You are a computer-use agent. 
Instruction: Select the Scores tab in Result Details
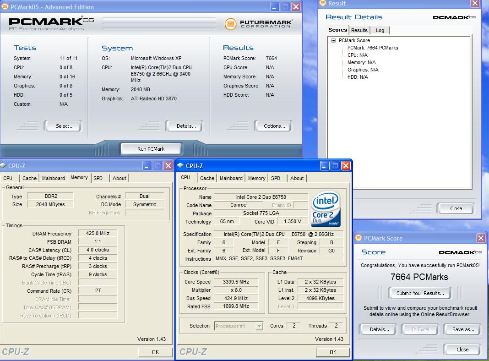click(x=337, y=30)
